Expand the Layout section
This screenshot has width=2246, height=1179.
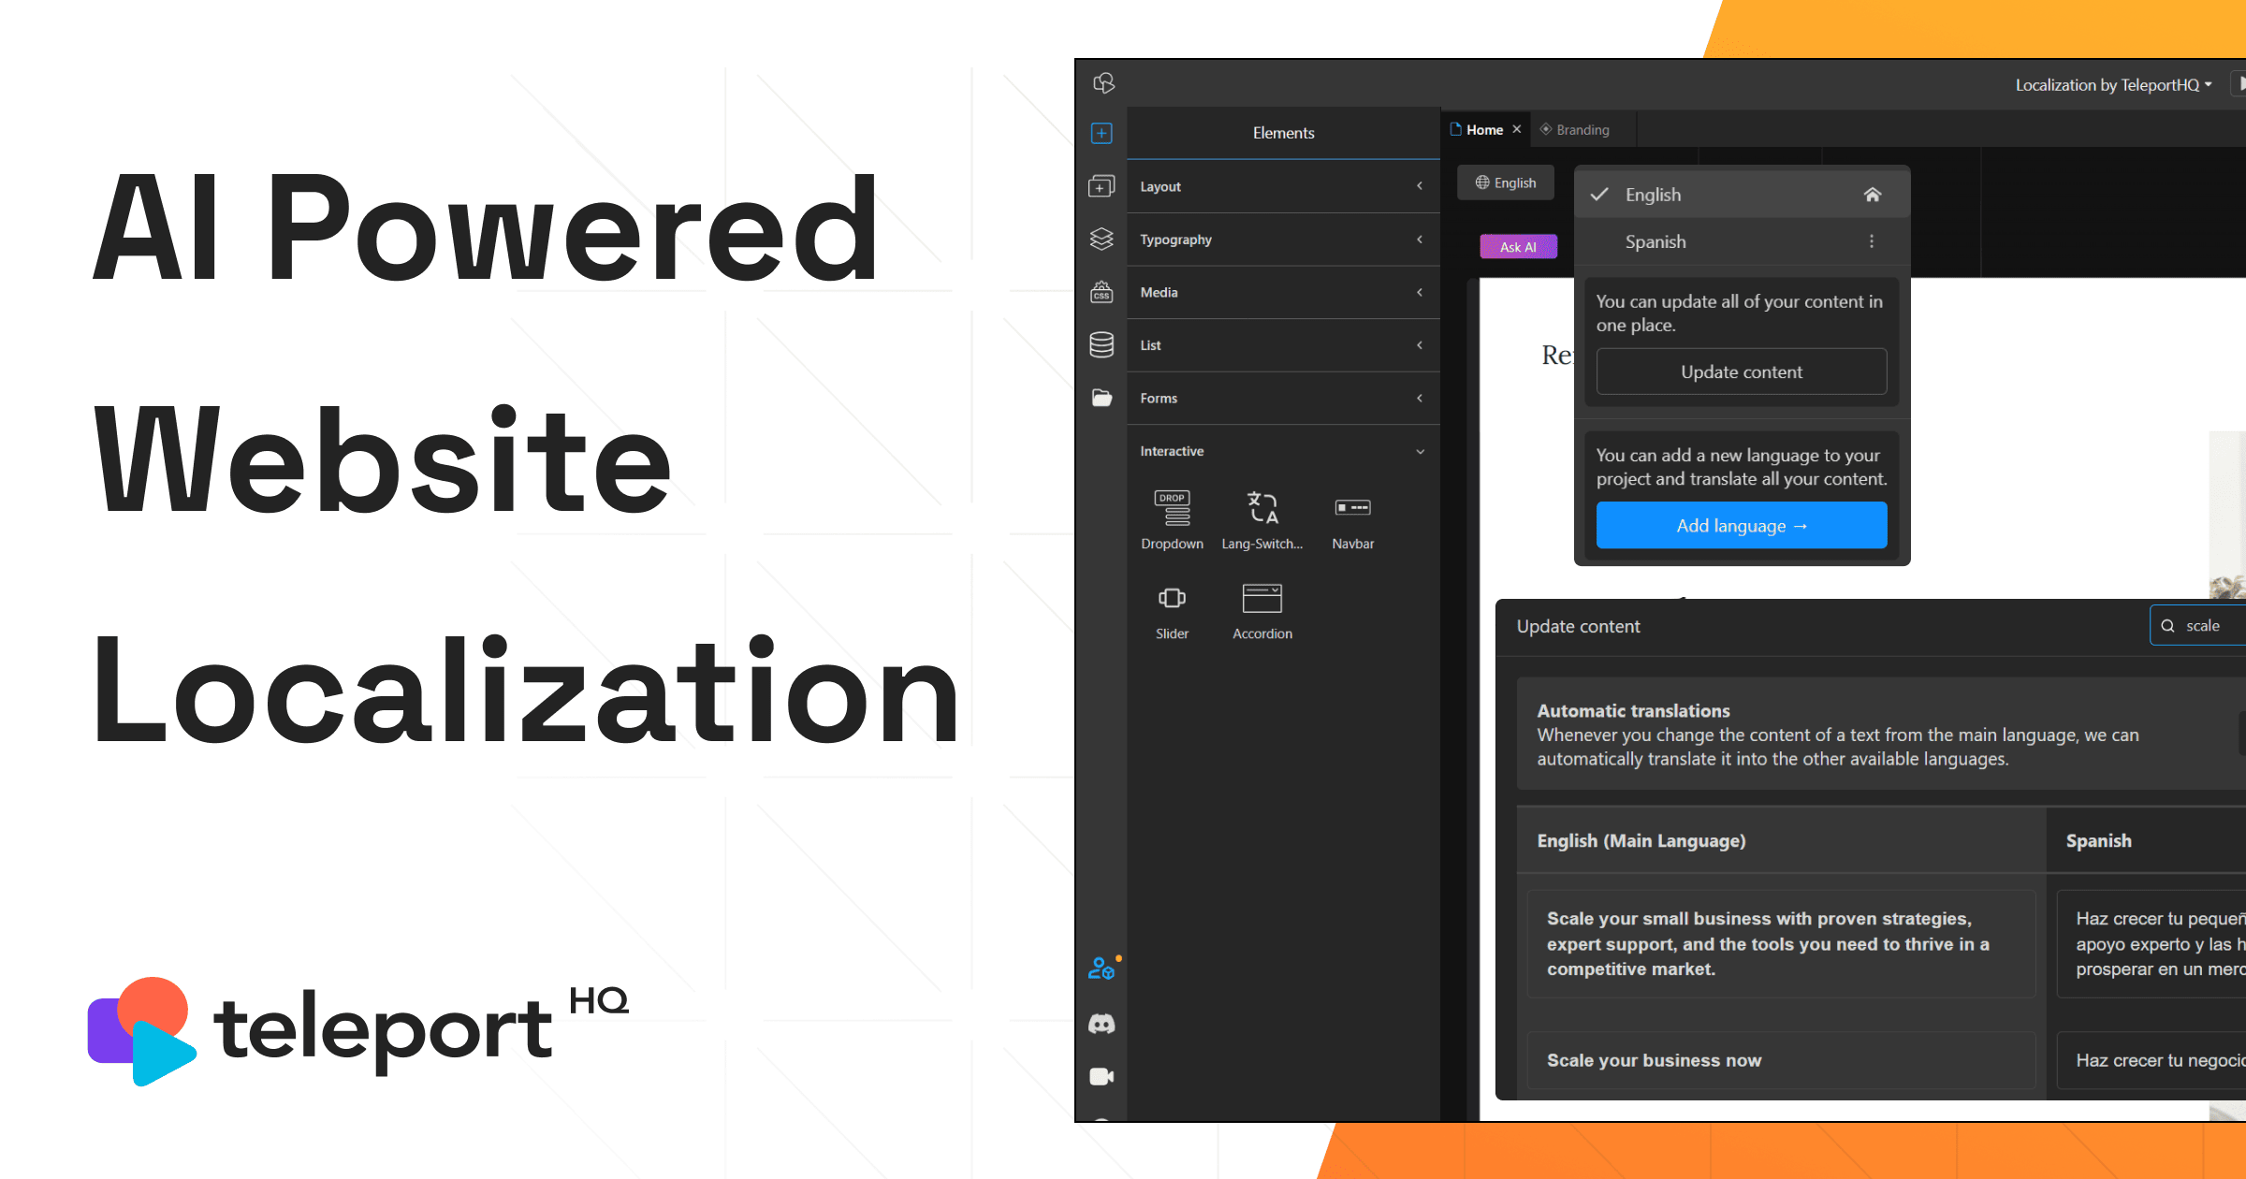[1283, 186]
